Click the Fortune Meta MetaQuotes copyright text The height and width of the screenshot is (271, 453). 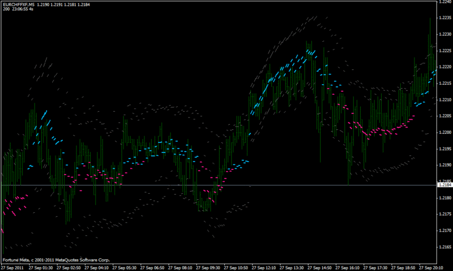click(x=56, y=260)
